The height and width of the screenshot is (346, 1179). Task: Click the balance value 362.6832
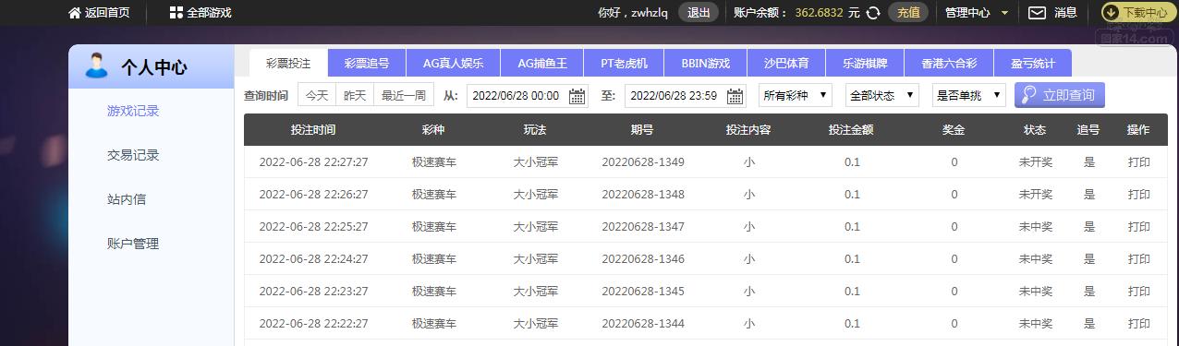point(819,13)
